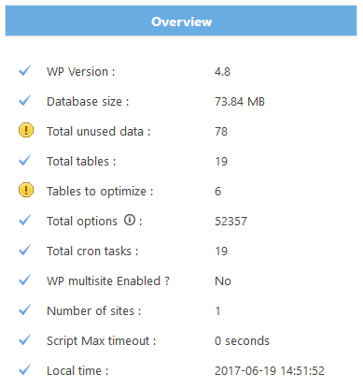Click the Tables to optimize label

click(100, 192)
